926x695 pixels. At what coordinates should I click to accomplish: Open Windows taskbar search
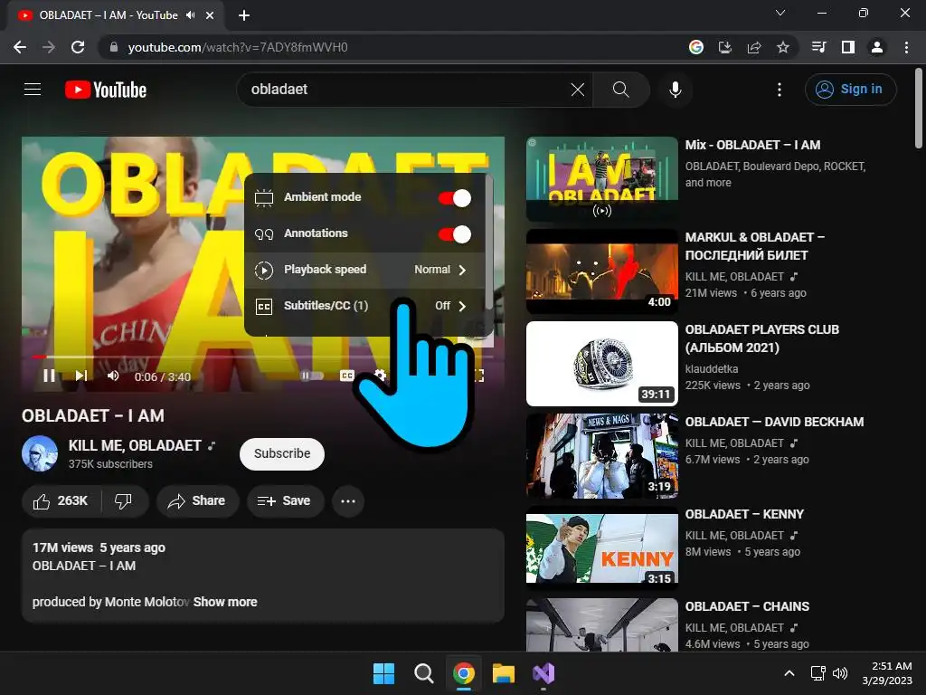pyautogui.click(x=423, y=673)
